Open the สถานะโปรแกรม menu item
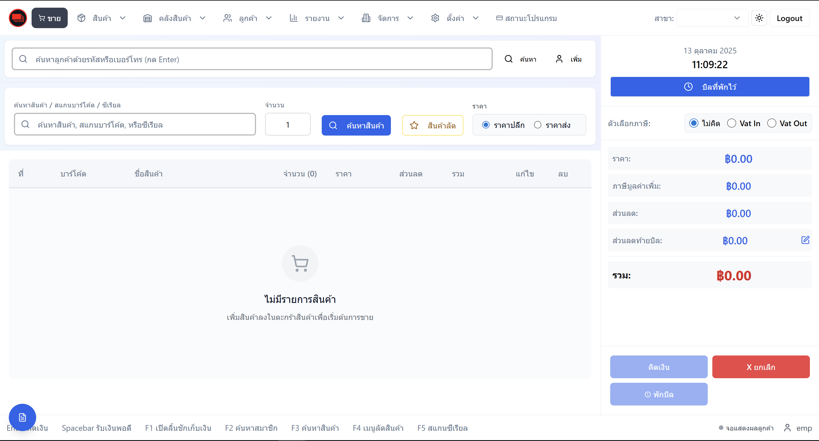The image size is (819, 441). pos(527,18)
